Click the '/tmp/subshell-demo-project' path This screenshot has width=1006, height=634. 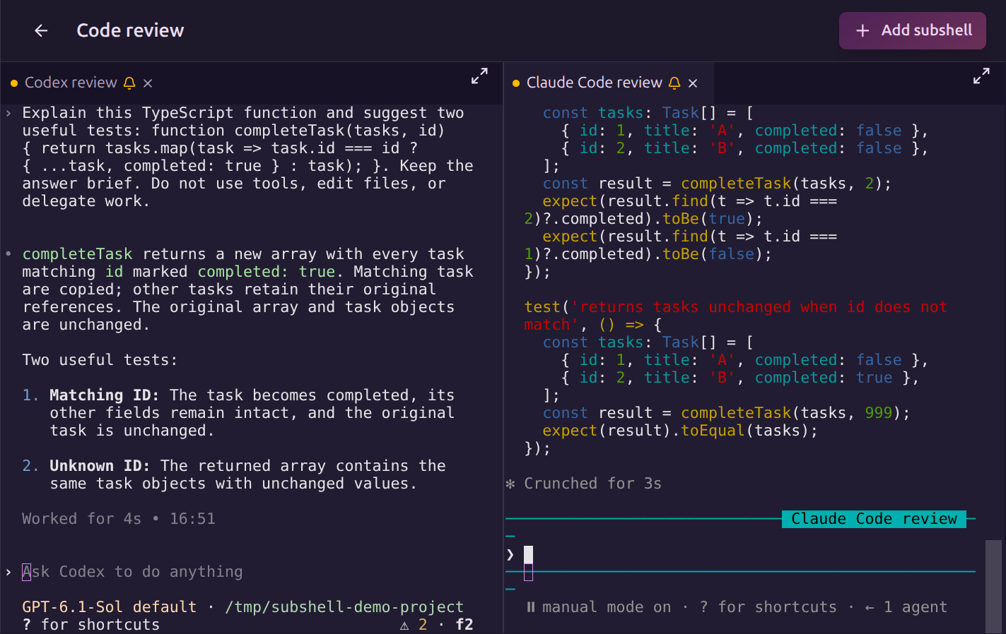(x=344, y=607)
